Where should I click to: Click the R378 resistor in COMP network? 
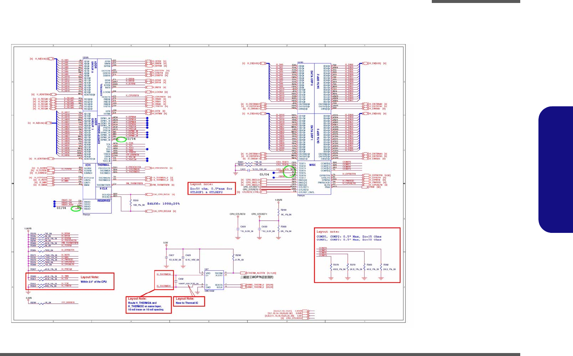pos(331,267)
